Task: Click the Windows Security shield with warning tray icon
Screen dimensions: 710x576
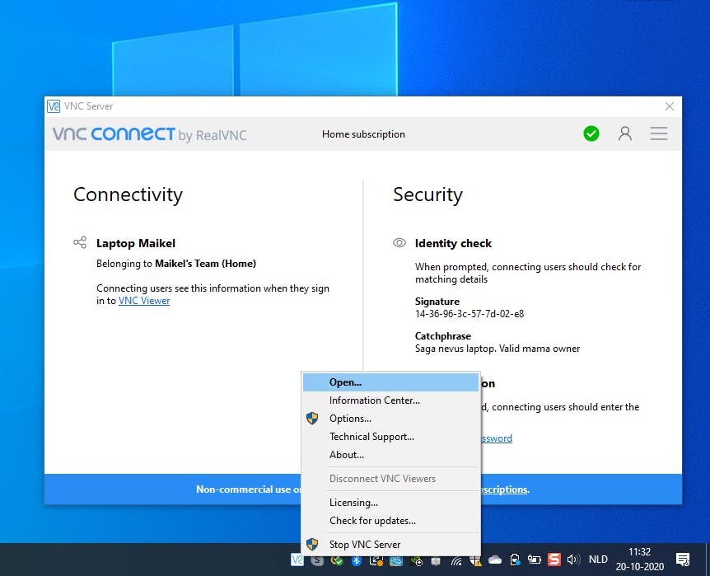Action: (475, 561)
